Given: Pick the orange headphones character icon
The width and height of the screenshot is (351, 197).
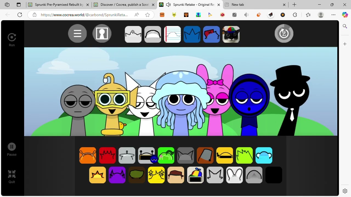Looking at the screenshot, I should click(x=88, y=156).
